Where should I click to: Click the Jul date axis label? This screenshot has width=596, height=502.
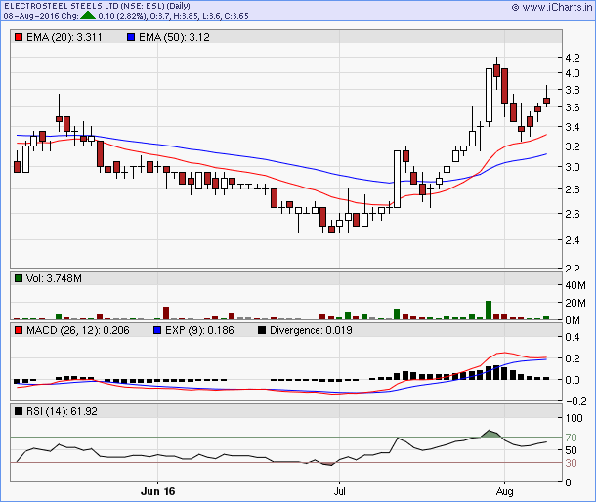(339, 491)
